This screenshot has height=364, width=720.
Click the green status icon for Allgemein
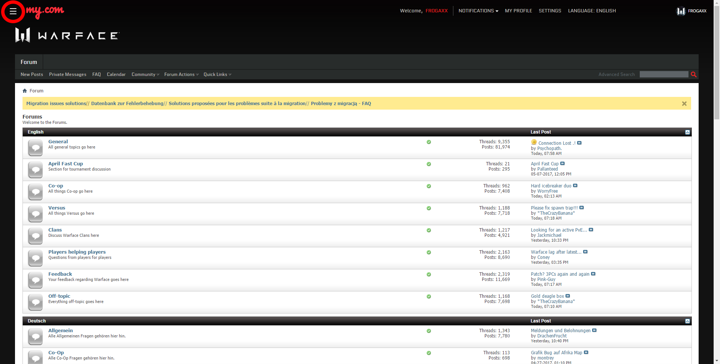pyautogui.click(x=429, y=331)
